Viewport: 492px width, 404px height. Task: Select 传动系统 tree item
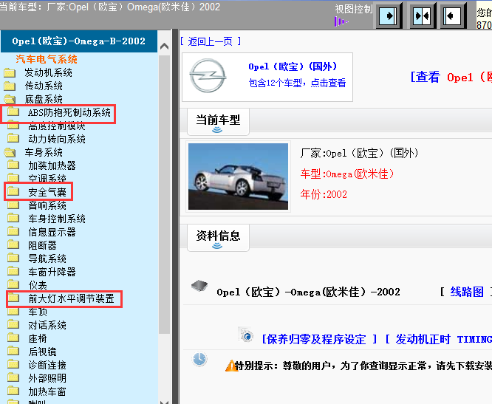[x=44, y=86]
